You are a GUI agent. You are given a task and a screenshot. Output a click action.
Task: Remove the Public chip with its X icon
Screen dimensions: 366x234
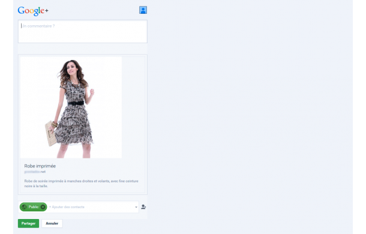pyautogui.click(x=43, y=207)
